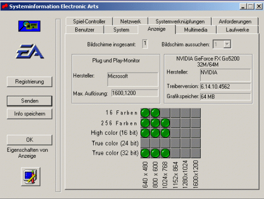Viewport: 264px width, 199px height.
Task: Open the Anforderungen tab
Action: (x=235, y=21)
